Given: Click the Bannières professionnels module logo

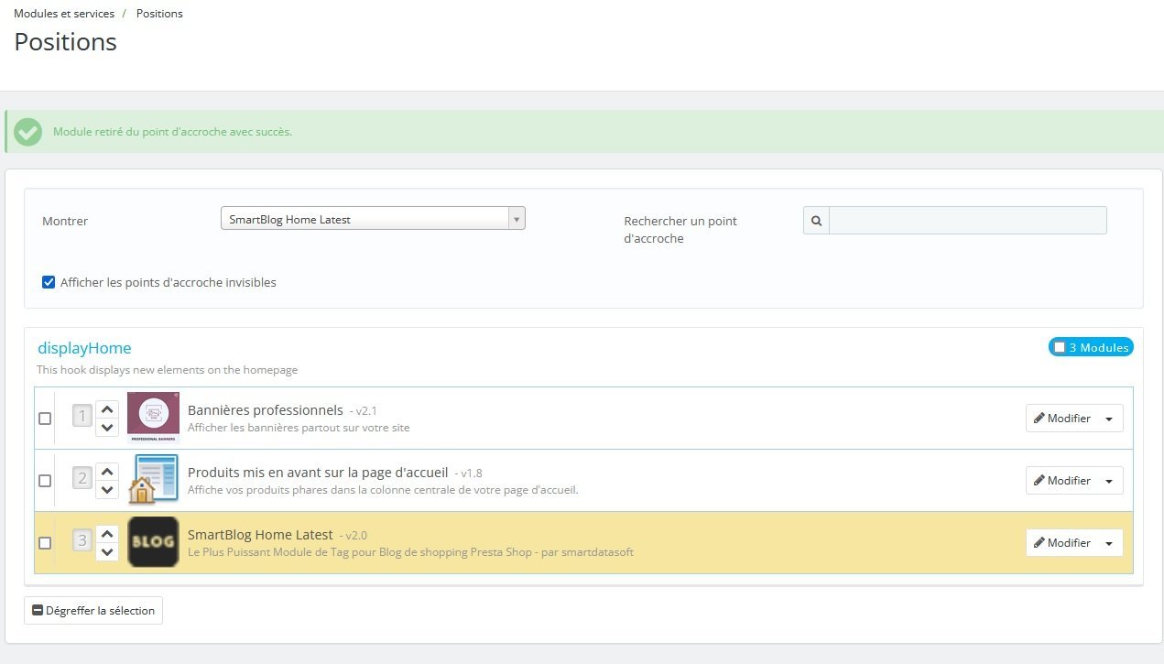Looking at the screenshot, I should 153,418.
